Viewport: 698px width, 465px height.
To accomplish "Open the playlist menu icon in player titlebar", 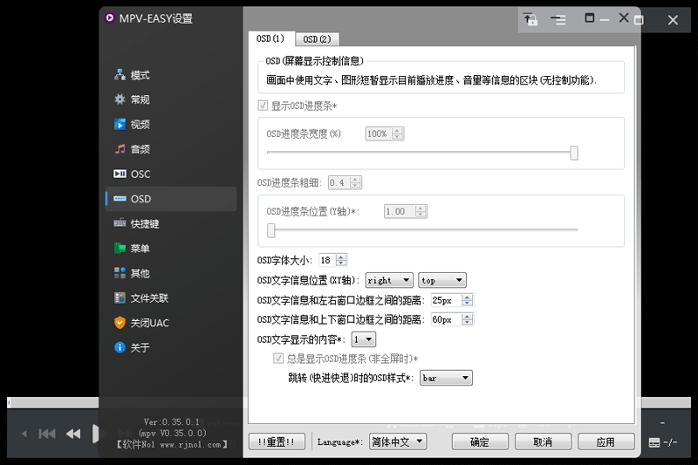I will 558,19.
